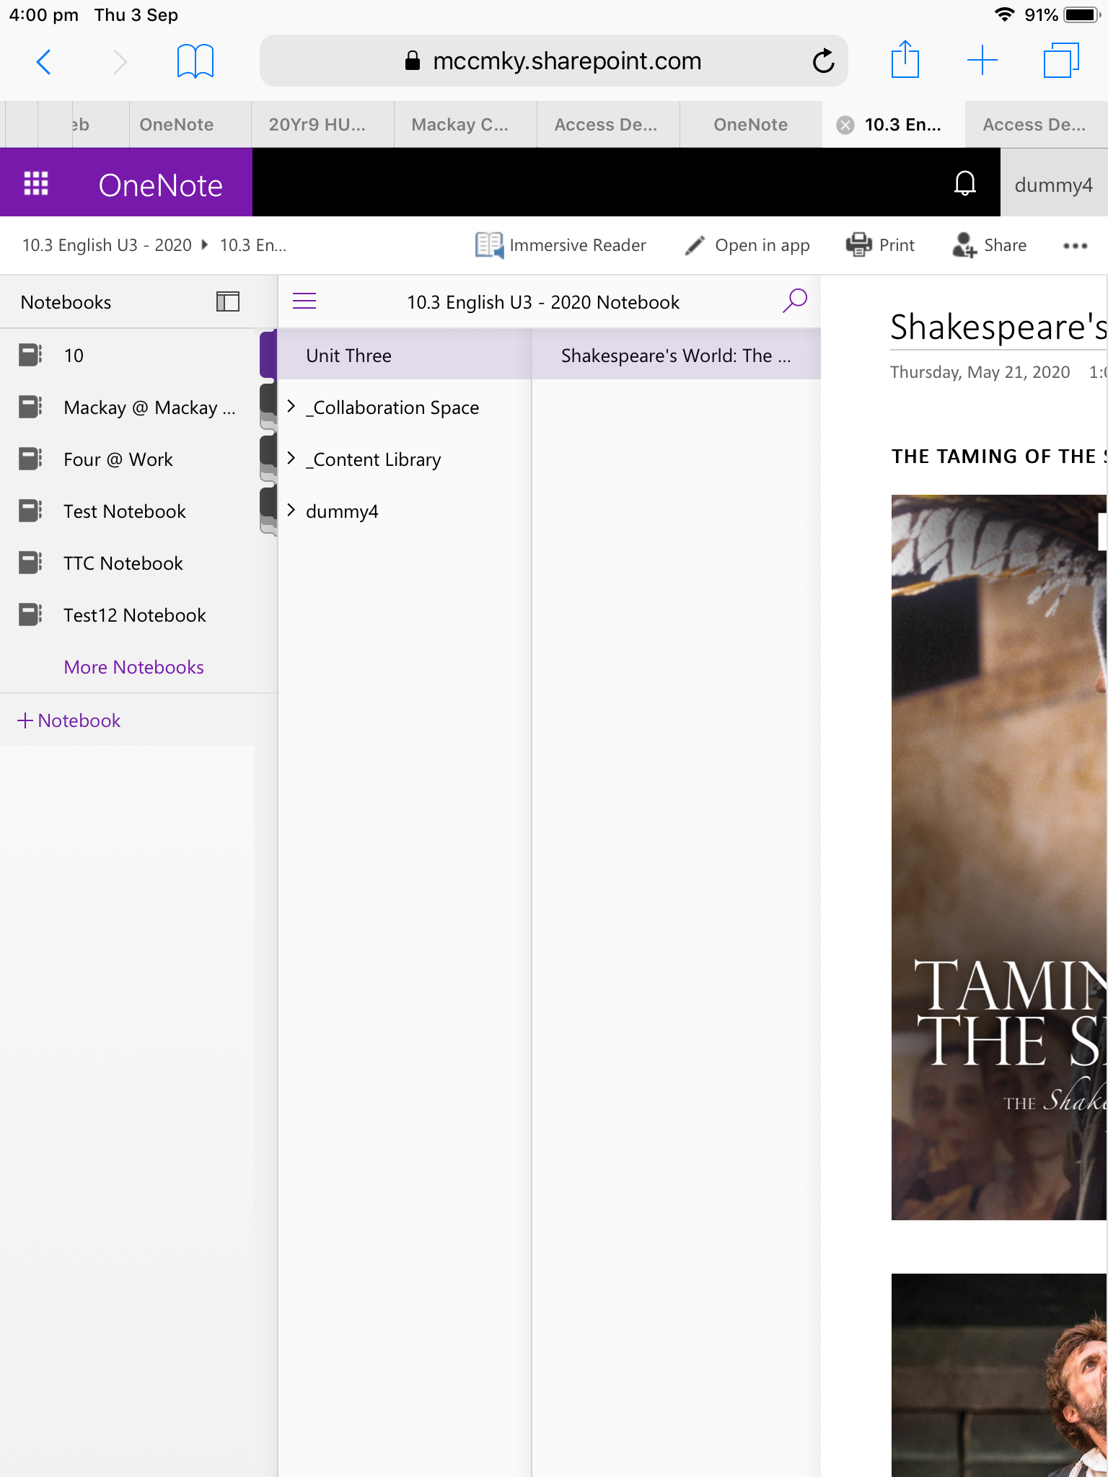
Task: Close the 10.3 En... tab
Action: pos(845,125)
